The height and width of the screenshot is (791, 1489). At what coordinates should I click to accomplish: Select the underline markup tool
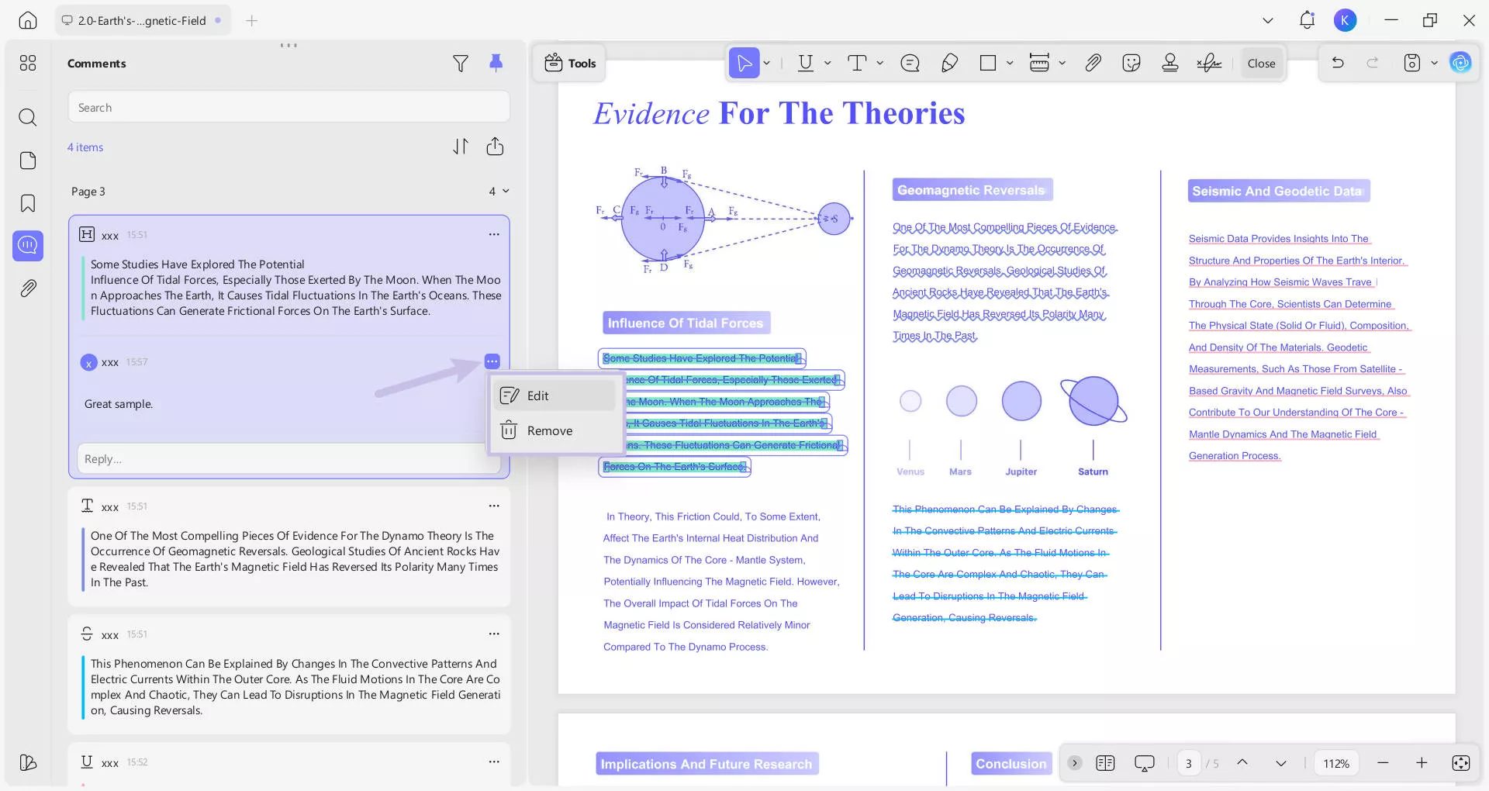[x=806, y=64]
